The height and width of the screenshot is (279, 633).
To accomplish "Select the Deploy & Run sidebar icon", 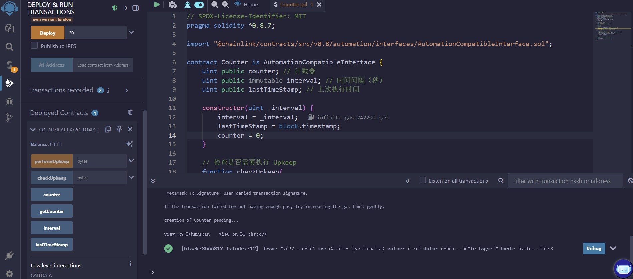I will click(9, 83).
